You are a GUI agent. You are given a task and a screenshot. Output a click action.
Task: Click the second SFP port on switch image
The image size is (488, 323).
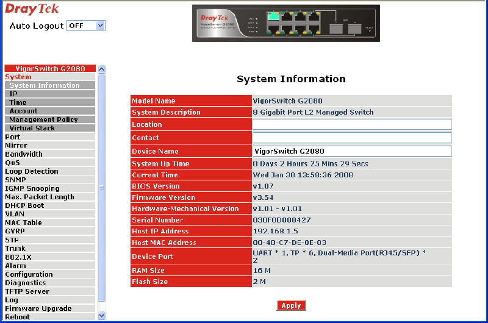click(354, 29)
